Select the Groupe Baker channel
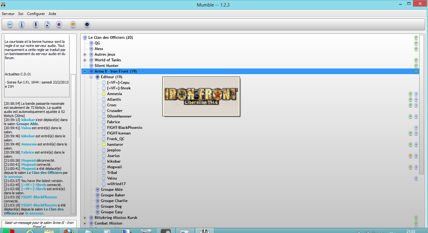 [113, 195]
